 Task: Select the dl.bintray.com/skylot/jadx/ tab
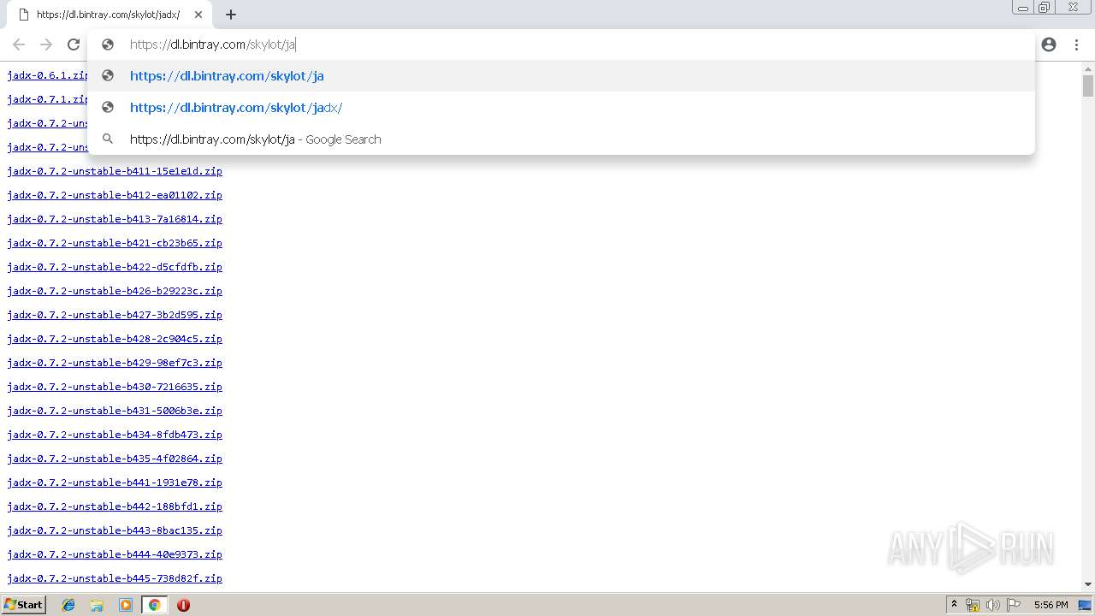click(x=109, y=15)
